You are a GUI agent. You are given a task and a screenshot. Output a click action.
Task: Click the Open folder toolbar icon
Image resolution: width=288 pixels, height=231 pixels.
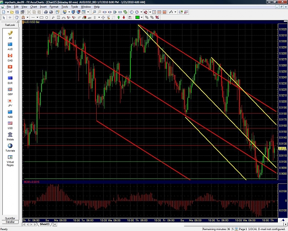12,12
